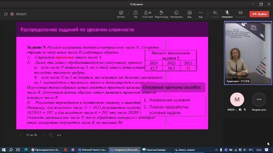This screenshot has height=153, width=273.
Task: Go to the previous slide
Action: pyautogui.click(x=20, y=135)
